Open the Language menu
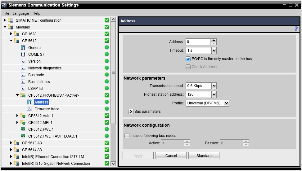 coord(20,13)
